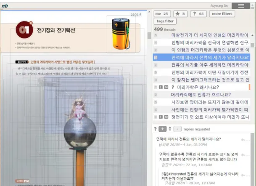Click the '499 threads' counter
Screen dimensions: 256x186
pos(165,29)
